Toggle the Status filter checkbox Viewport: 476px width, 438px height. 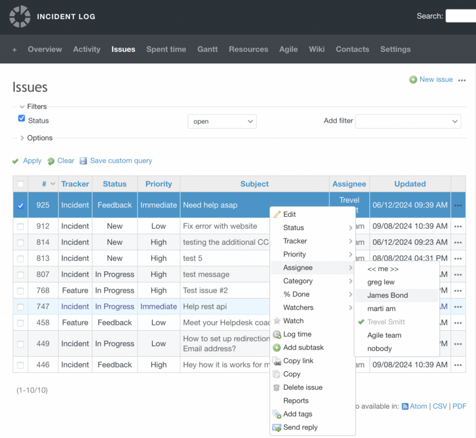22,119
